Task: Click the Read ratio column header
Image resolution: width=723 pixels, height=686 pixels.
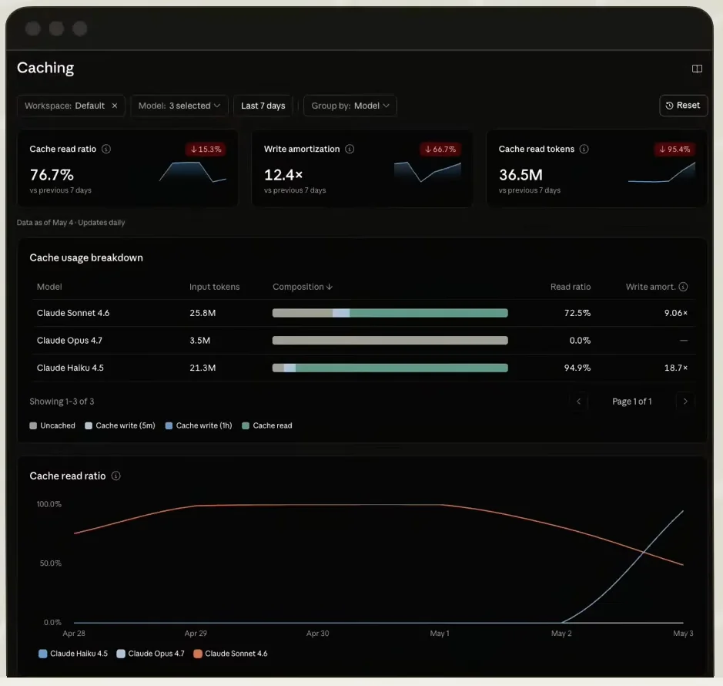Action: click(571, 287)
